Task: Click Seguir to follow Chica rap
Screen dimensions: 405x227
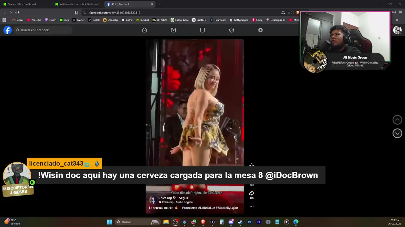Action: pyautogui.click(x=184, y=198)
